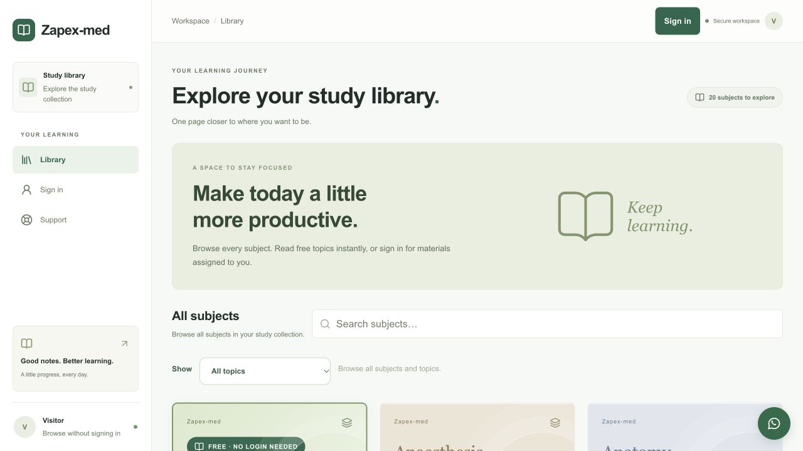
Task: Click the Good notes. Better learning. text
Action: pos(67,361)
